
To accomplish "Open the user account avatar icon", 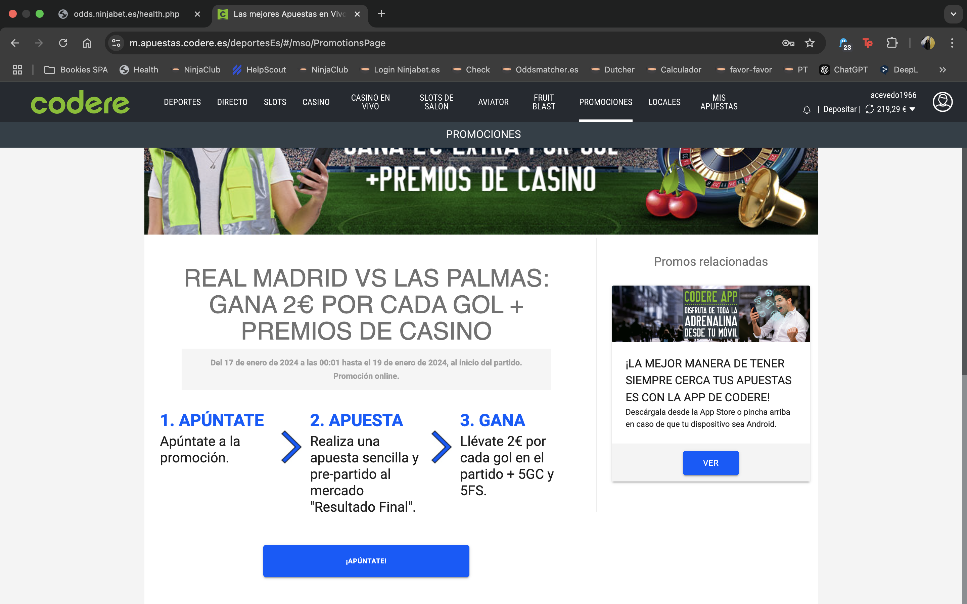I will click(942, 102).
